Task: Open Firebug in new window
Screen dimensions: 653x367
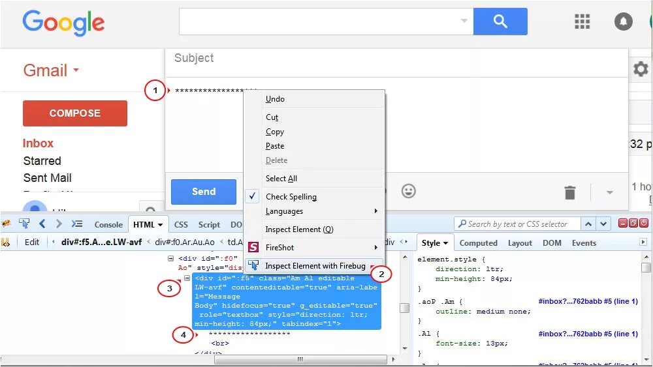Action: (x=633, y=223)
